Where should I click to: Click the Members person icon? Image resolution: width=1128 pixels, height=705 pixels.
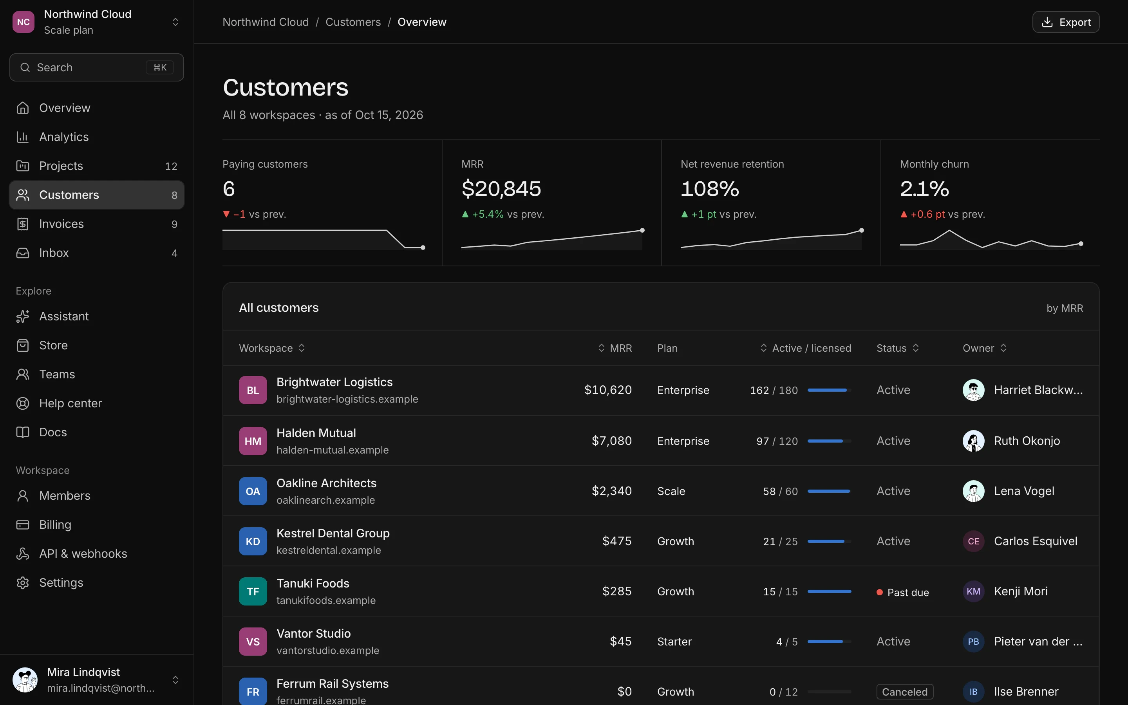pos(22,495)
